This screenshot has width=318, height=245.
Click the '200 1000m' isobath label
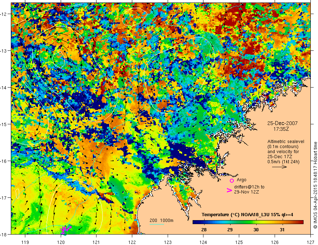click(x=162, y=220)
